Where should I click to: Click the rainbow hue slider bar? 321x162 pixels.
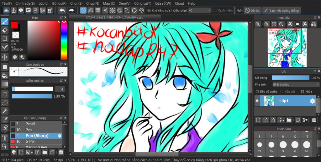pos(64,40)
